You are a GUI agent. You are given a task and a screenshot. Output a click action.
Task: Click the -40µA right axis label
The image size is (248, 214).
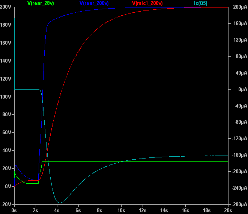(241, 106)
